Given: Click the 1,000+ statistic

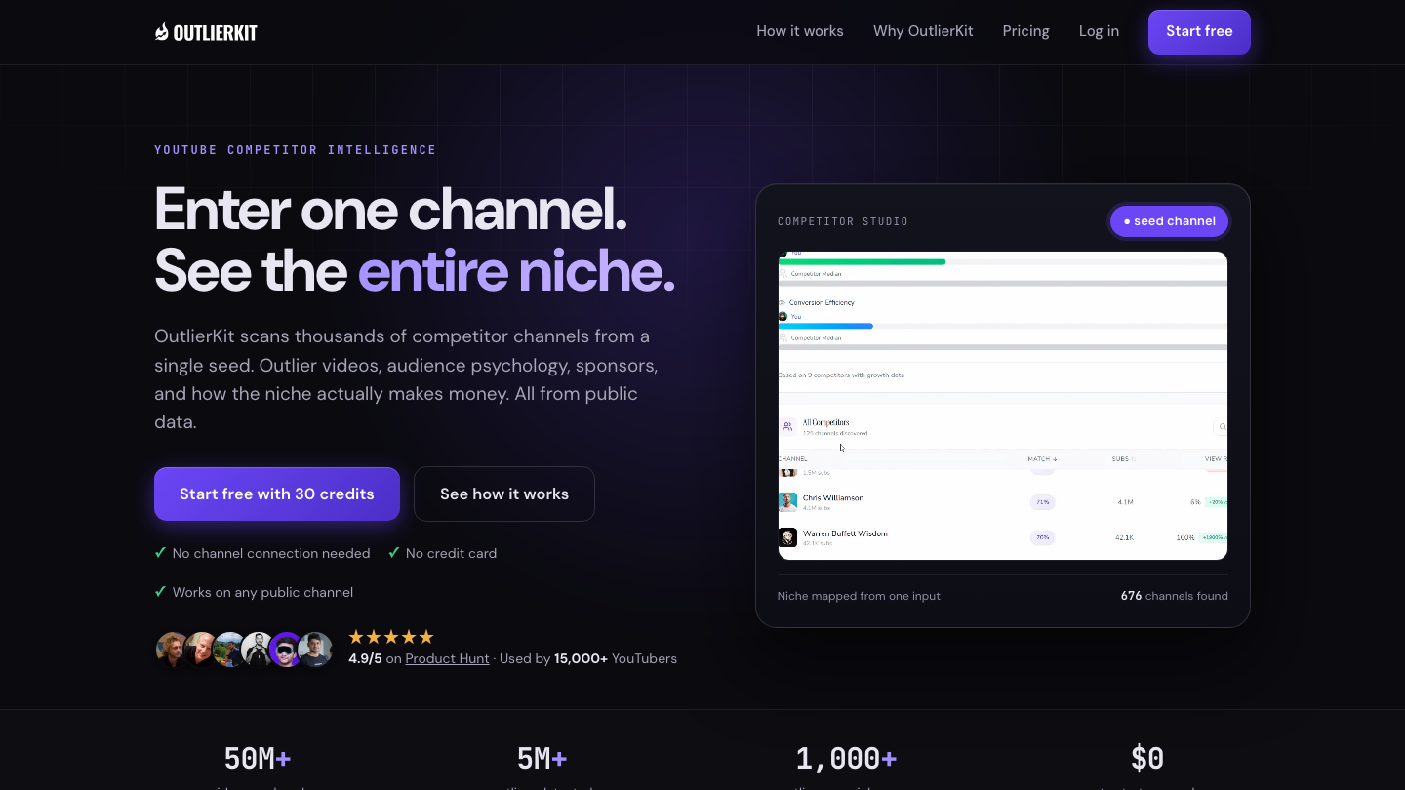Looking at the screenshot, I should [x=846, y=758].
